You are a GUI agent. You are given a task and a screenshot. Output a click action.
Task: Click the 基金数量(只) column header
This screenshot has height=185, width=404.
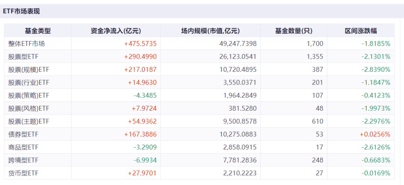tap(294, 31)
